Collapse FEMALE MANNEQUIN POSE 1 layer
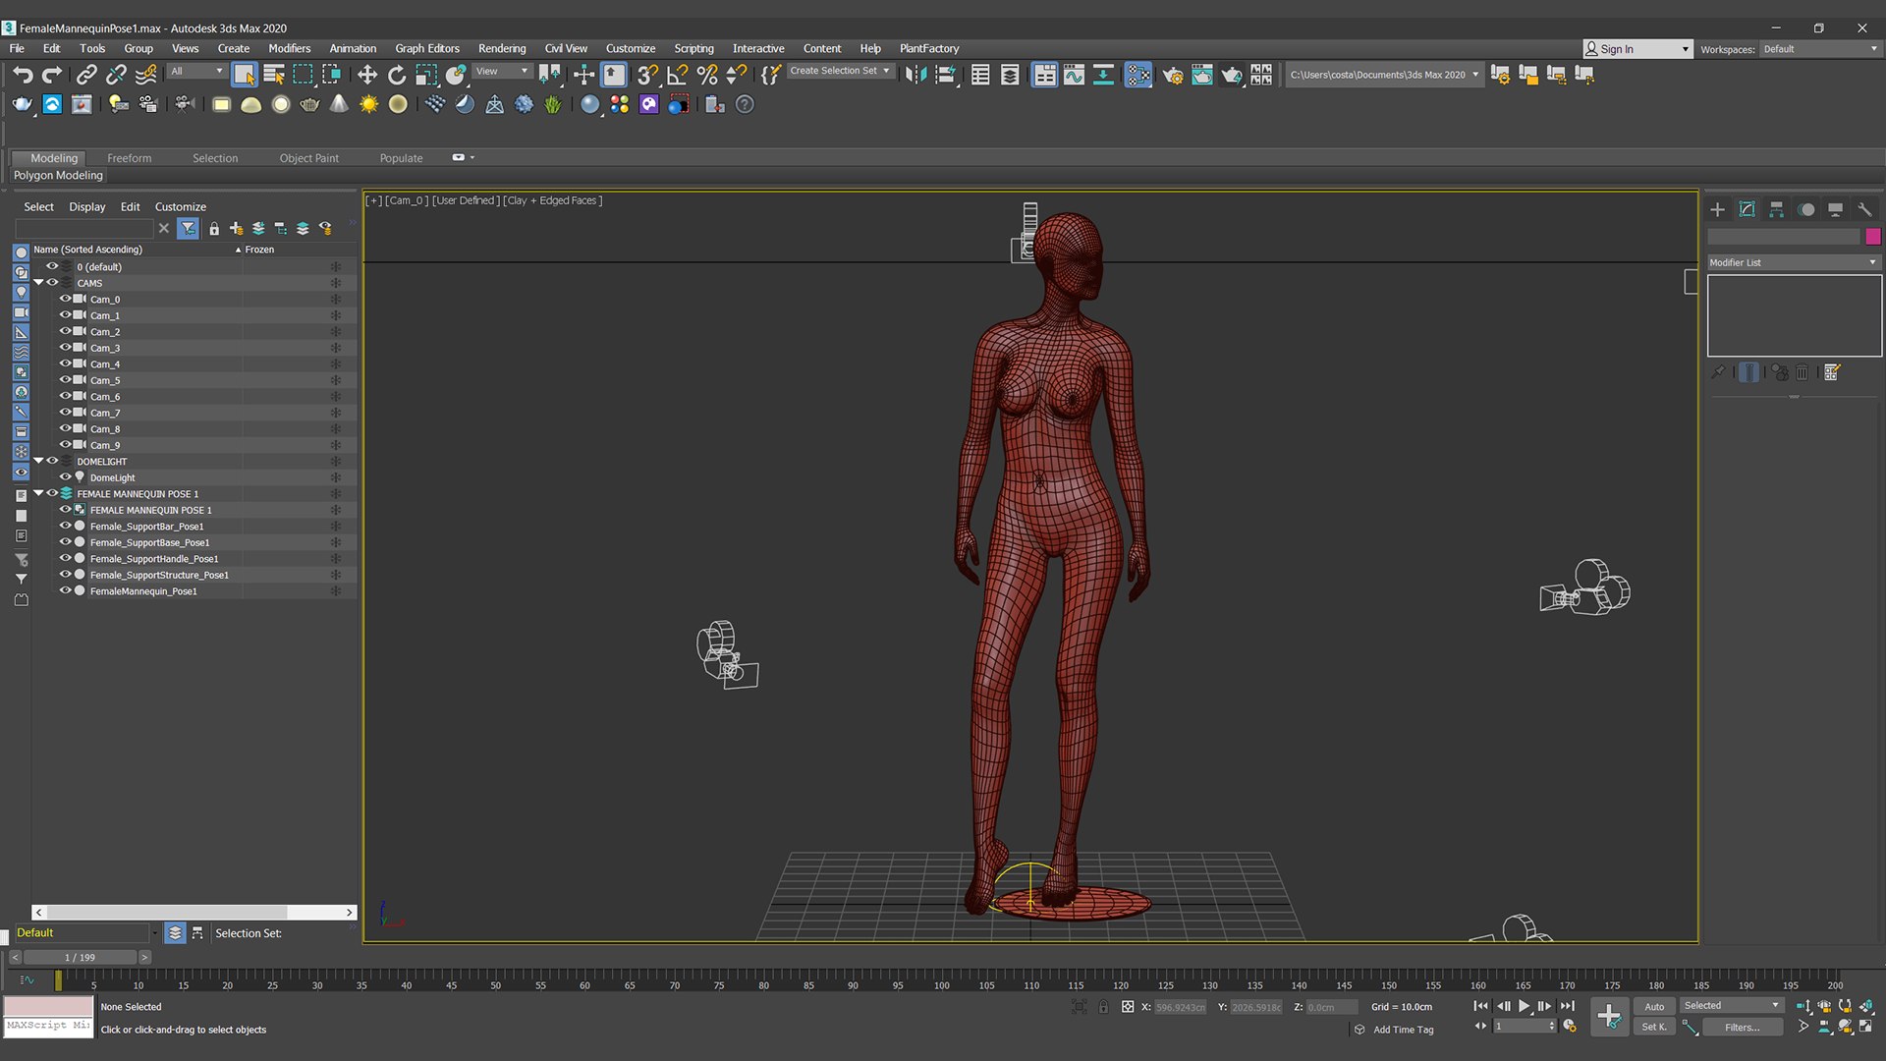The width and height of the screenshot is (1886, 1061). pyautogui.click(x=38, y=493)
